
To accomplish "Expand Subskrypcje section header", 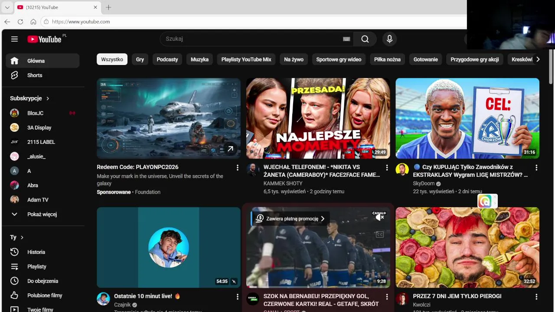I will [x=29, y=98].
